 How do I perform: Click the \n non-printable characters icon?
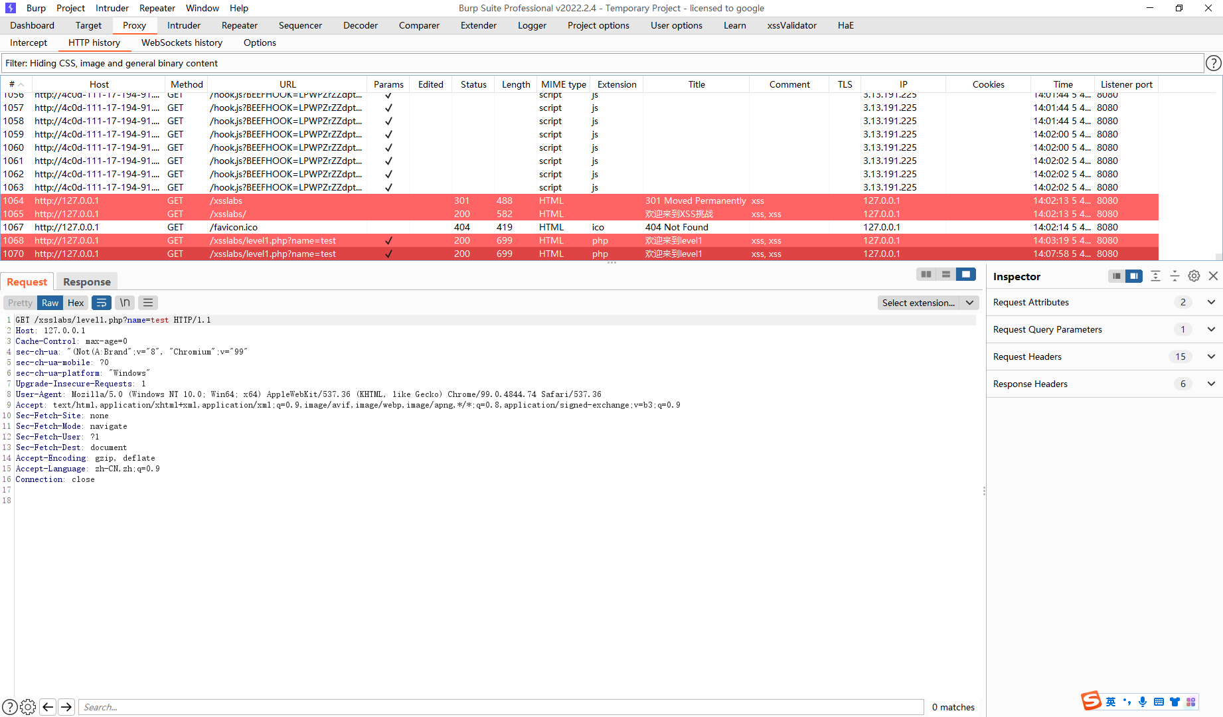(x=124, y=303)
